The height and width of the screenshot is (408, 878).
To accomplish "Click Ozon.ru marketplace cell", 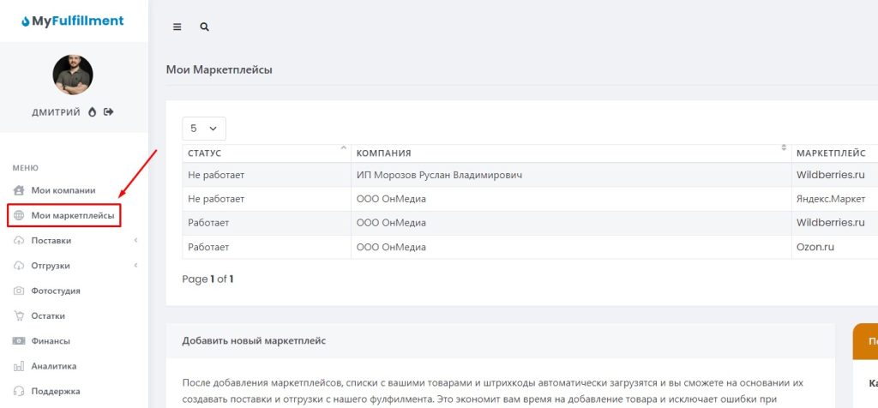I will [x=815, y=247].
